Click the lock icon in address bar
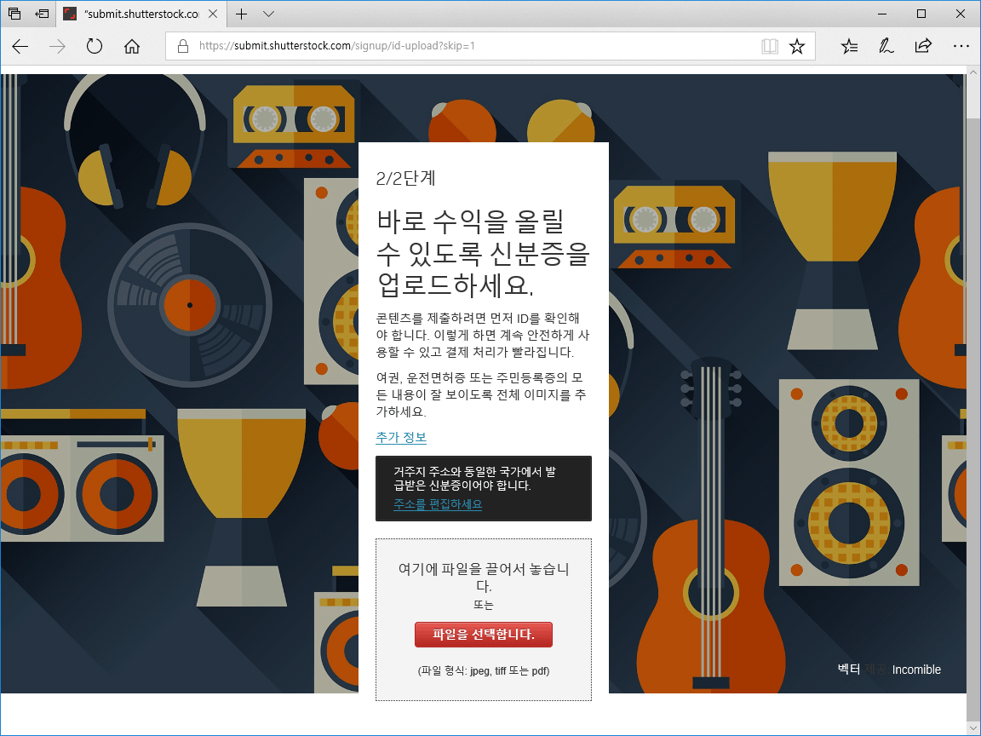Screen dimensions: 981x736 183,46
